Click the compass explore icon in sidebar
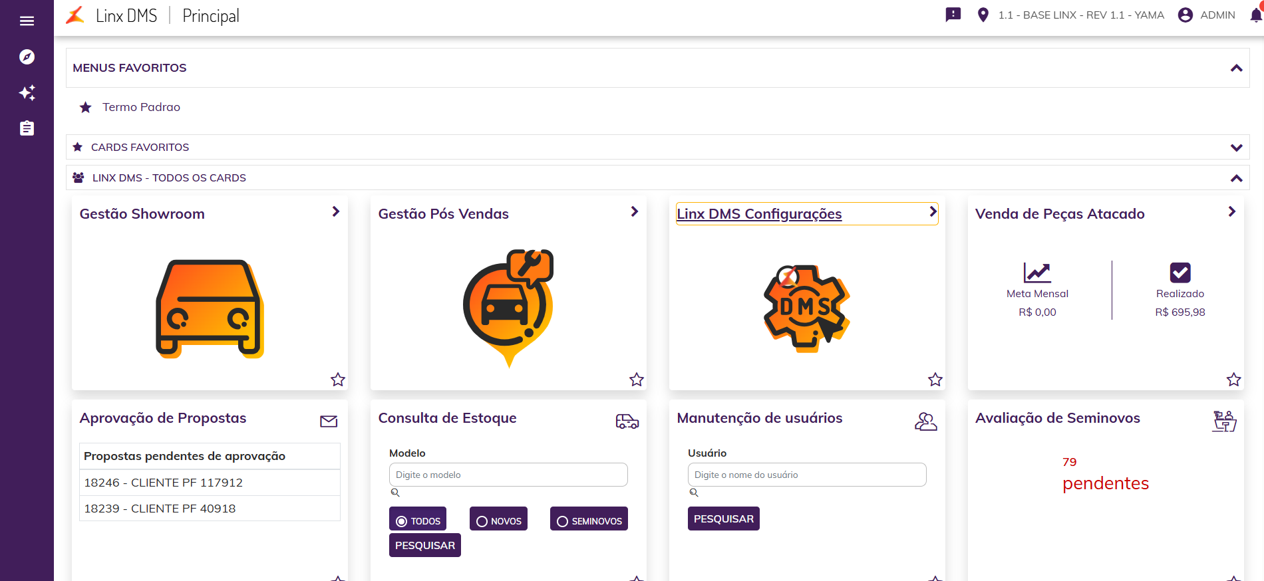Viewport: 1264px width, 581px height. [x=27, y=57]
